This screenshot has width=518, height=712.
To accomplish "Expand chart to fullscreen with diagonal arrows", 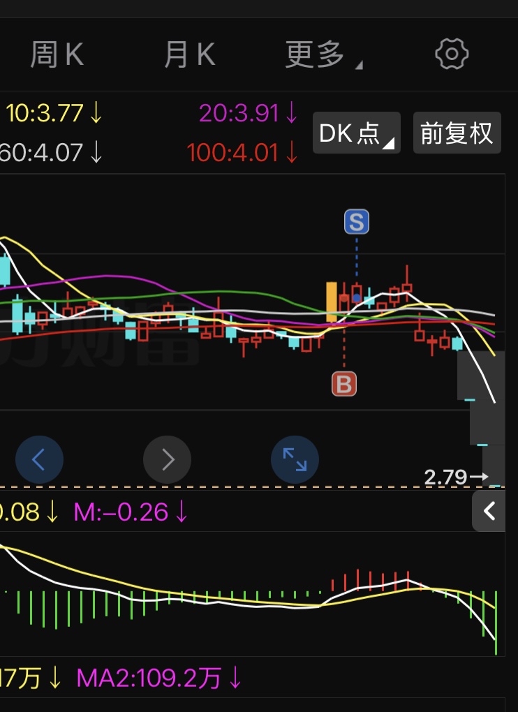I will 295,459.
